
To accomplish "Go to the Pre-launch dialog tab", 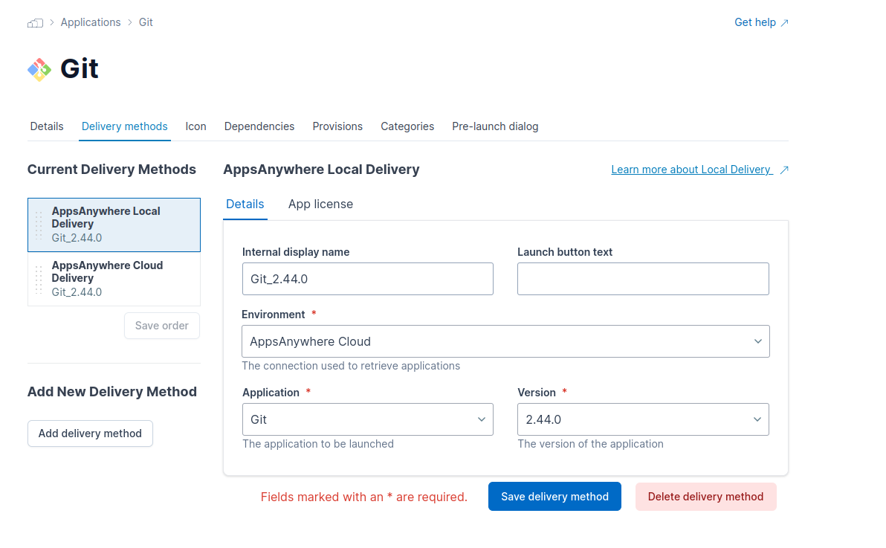I will [495, 126].
